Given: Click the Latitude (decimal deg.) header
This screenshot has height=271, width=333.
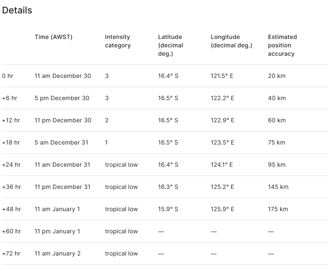Looking at the screenshot, I should coord(170,45).
